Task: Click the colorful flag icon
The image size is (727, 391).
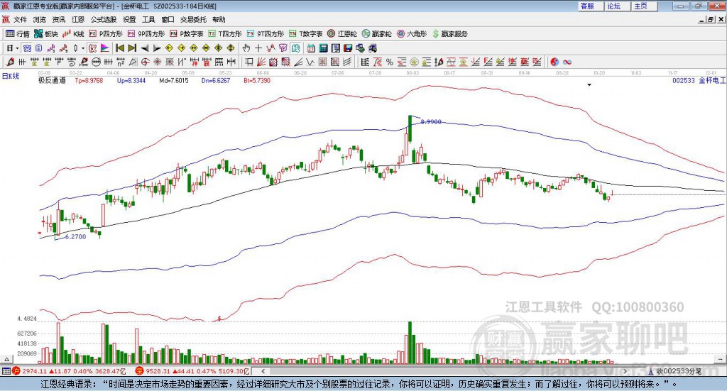Action: pos(105,48)
